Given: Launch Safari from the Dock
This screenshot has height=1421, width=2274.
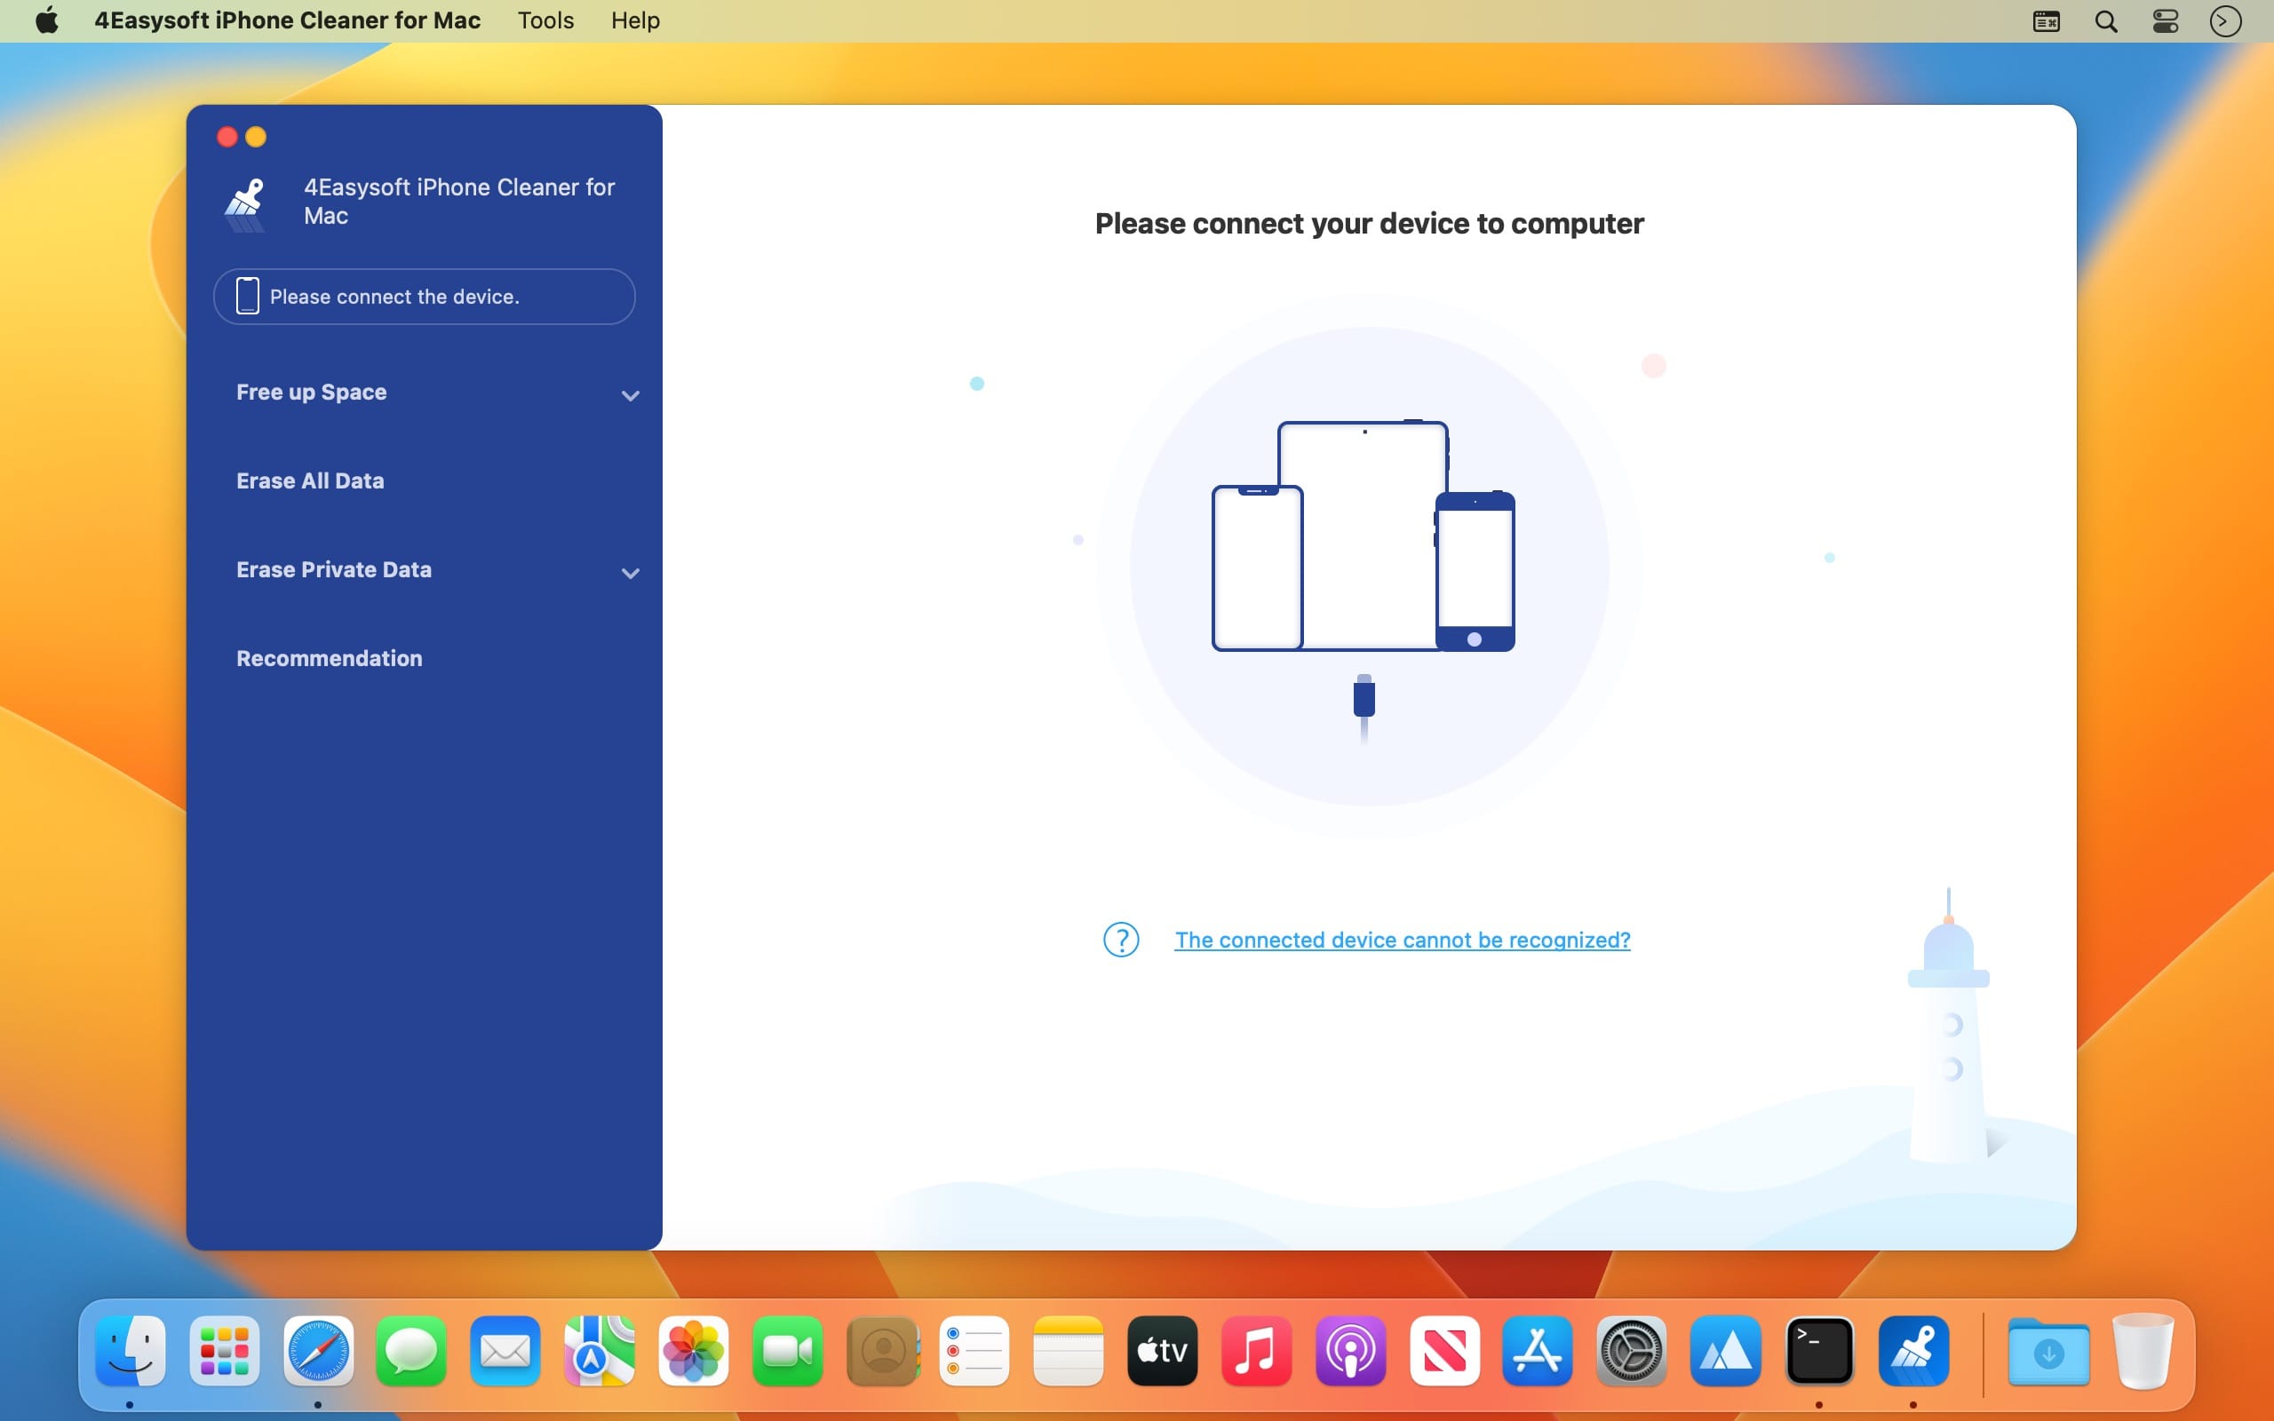Looking at the screenshot, I should [x=319, y=1352].
